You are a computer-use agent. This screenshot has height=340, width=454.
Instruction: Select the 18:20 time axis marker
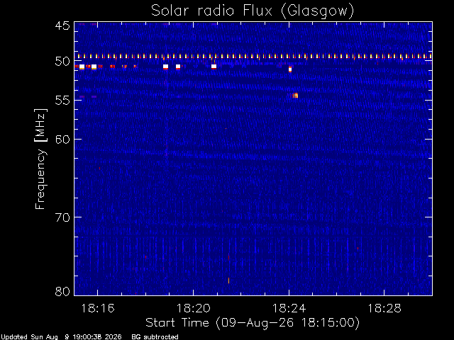point(194,308)
